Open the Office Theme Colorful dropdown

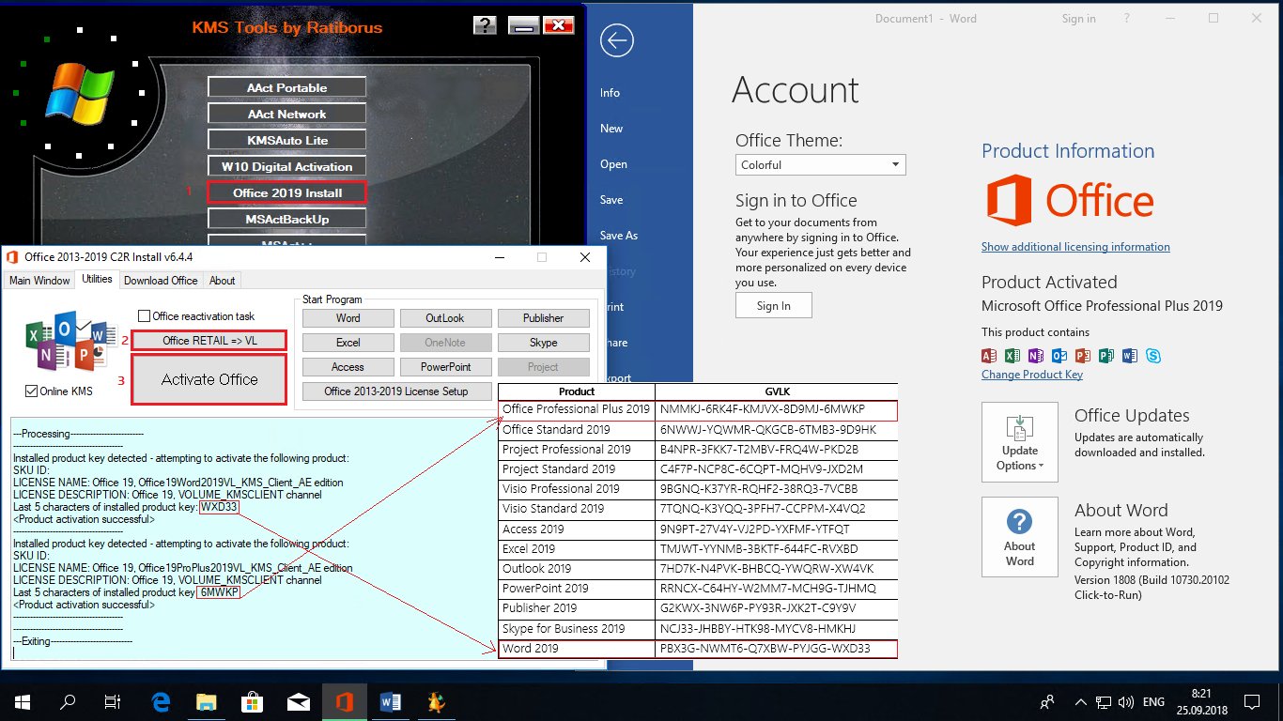point(821,164)
